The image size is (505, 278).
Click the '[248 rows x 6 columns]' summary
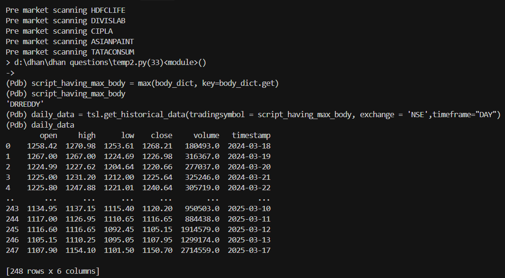click(53, 271)
